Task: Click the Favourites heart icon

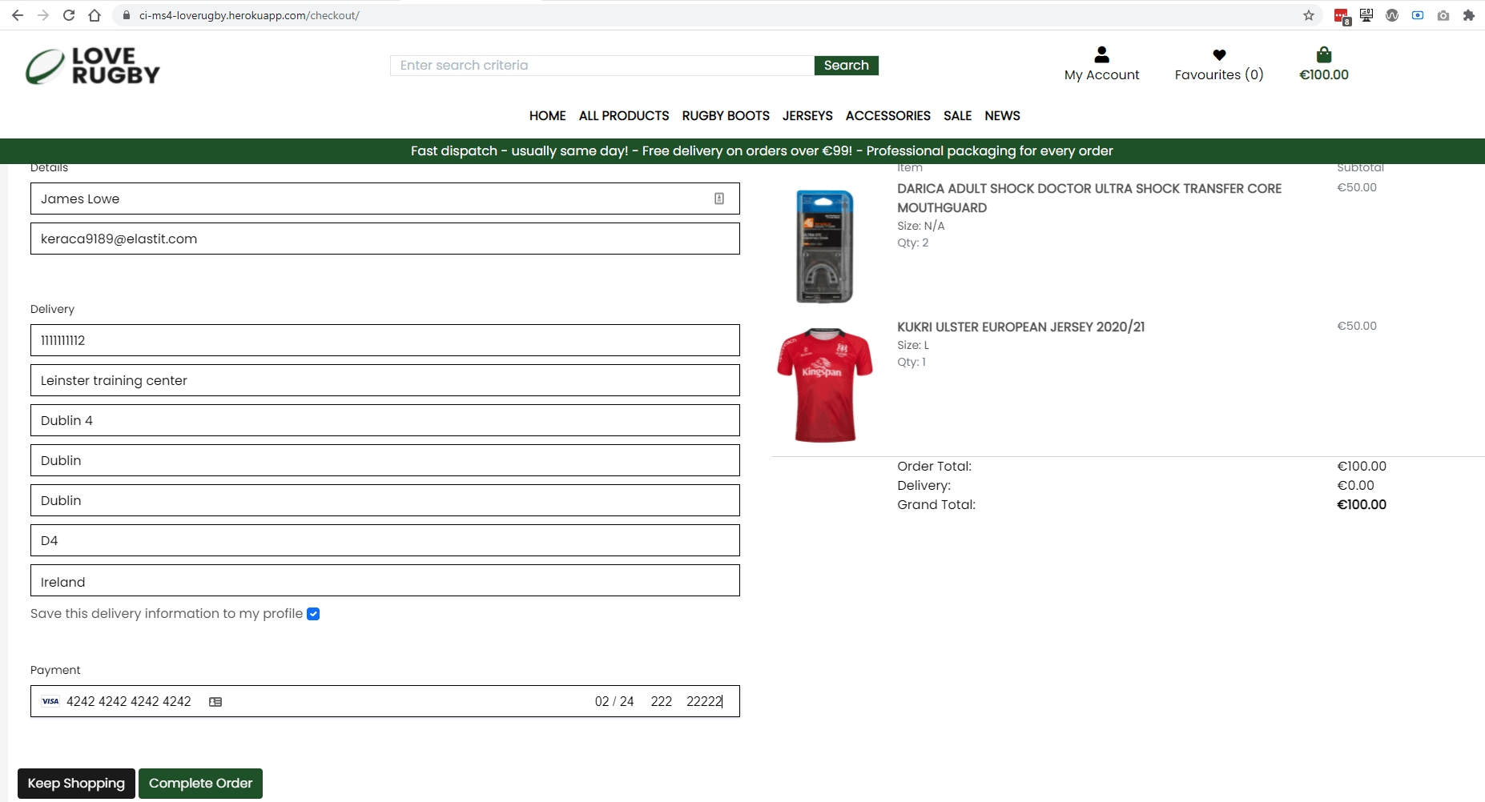Action: 1219,55
